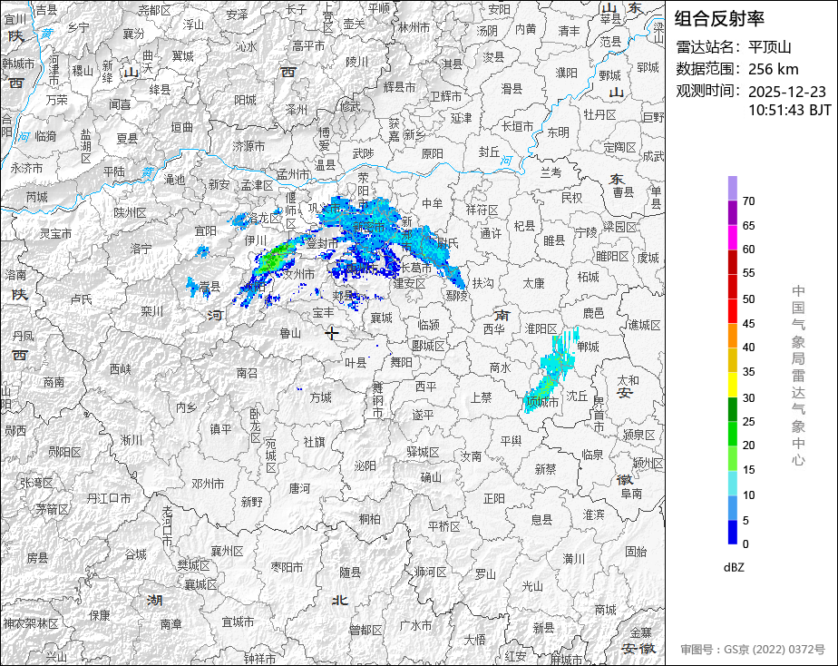Viewport: 838px width, 666px height.
Task: Click the station name 平顶山
Action: (770, 47)
